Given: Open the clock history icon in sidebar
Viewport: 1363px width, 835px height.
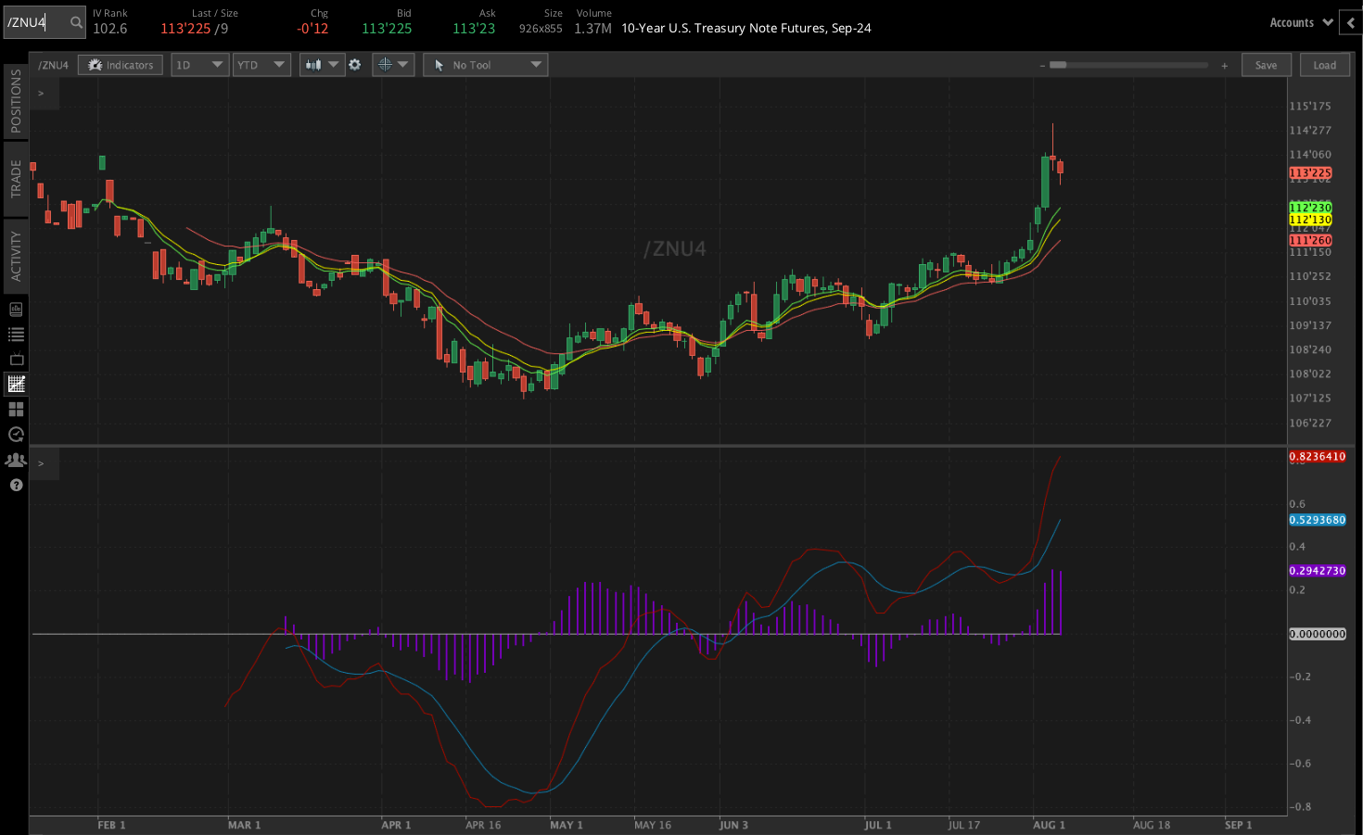Looking at the screenshot, I should tap(16, 435).
